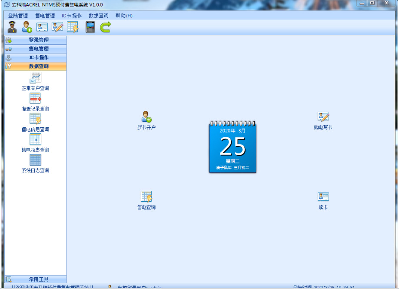Click the toolbar's ID card icon
The image size is (399, 289).
42,27
